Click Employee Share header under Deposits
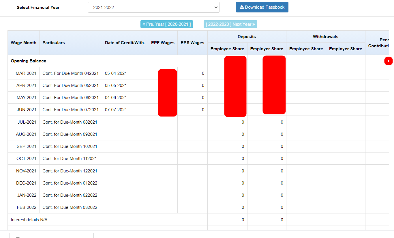This screenshot has height=238, width=394. coord(227,49)
